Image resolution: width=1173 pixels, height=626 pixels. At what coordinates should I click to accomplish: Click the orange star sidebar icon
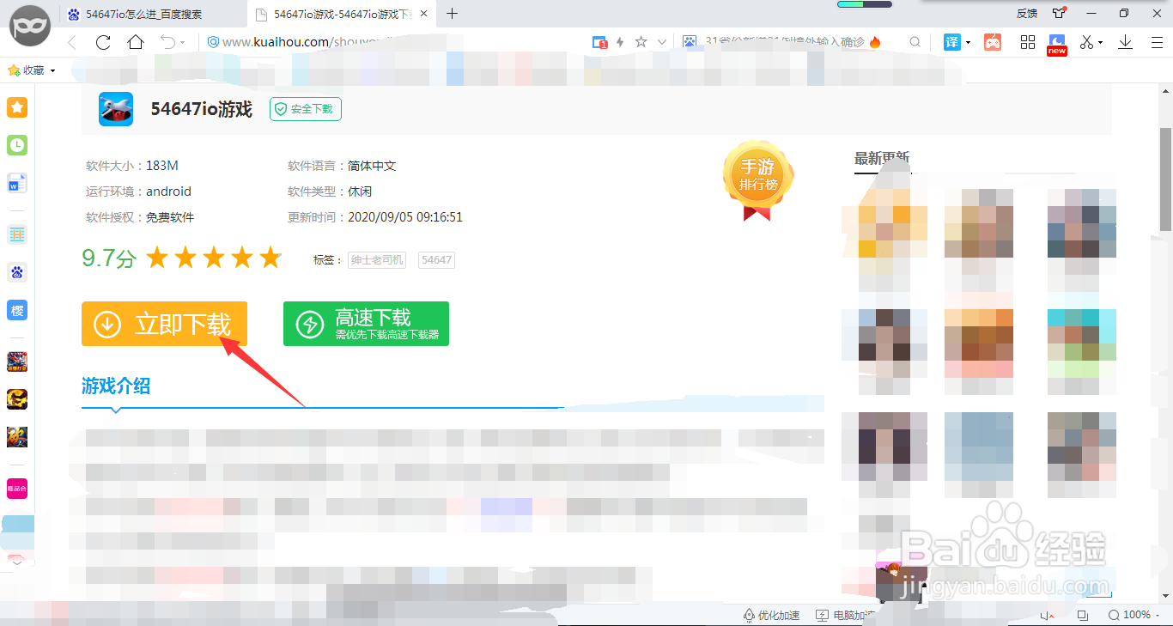17,107
